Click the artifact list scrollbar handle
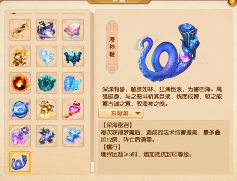Viewport: 237px width, 181px height. [92, 167]
